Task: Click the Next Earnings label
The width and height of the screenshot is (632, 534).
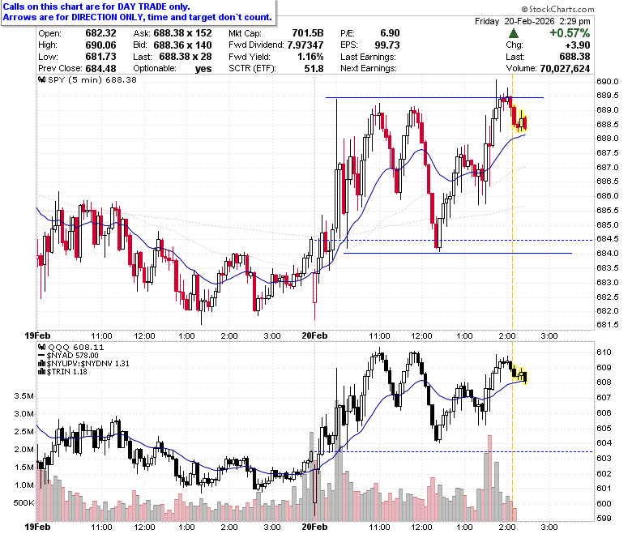Action: [369, 69]
